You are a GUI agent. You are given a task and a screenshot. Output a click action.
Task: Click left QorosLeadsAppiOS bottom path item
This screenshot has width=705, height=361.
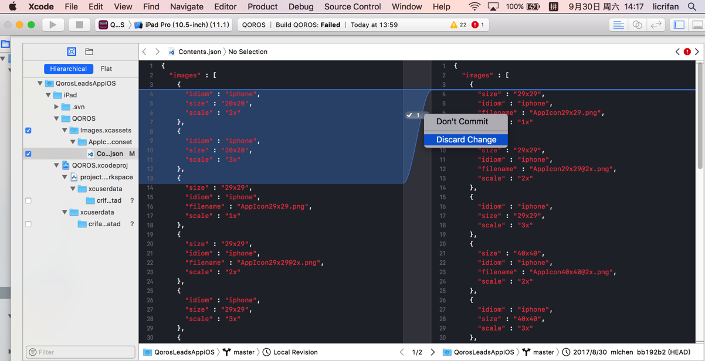point(179,352)
